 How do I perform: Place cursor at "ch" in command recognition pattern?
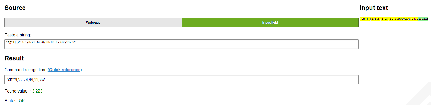(10, 80)
